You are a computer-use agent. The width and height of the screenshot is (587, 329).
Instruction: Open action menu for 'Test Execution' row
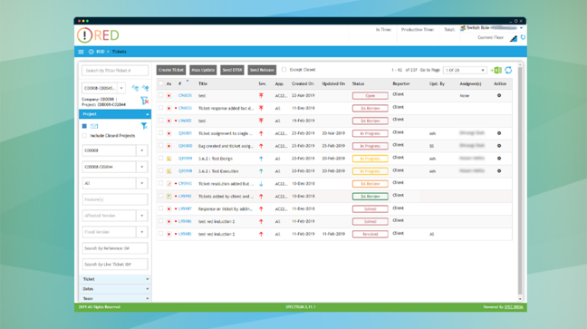tap(499, 171)
